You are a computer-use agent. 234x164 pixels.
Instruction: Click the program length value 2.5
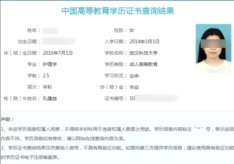[x=46, y=76]
